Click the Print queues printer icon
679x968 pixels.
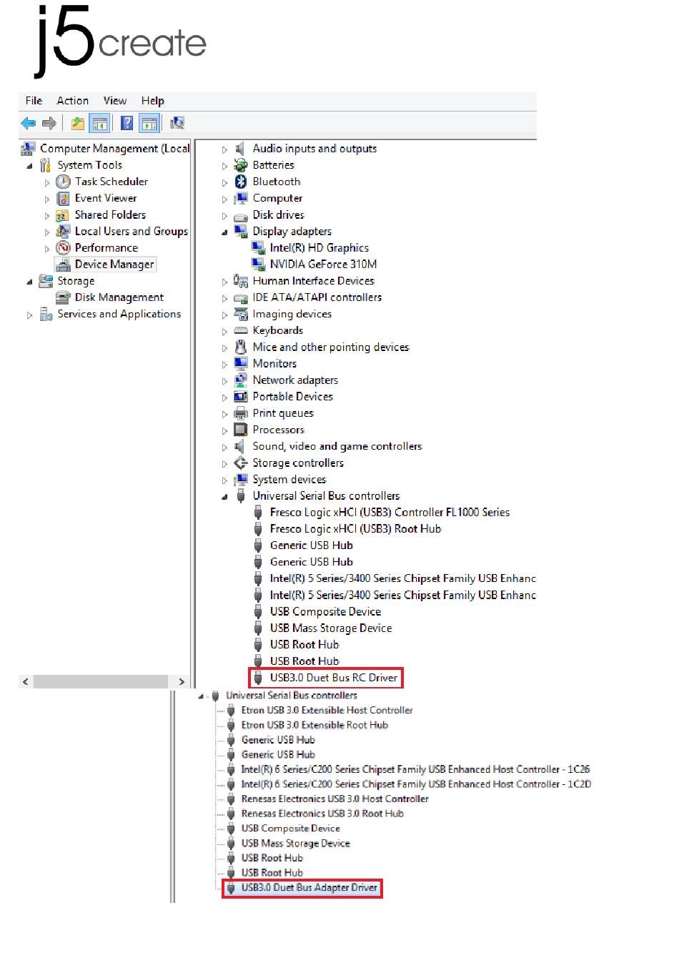coord(241,413)
